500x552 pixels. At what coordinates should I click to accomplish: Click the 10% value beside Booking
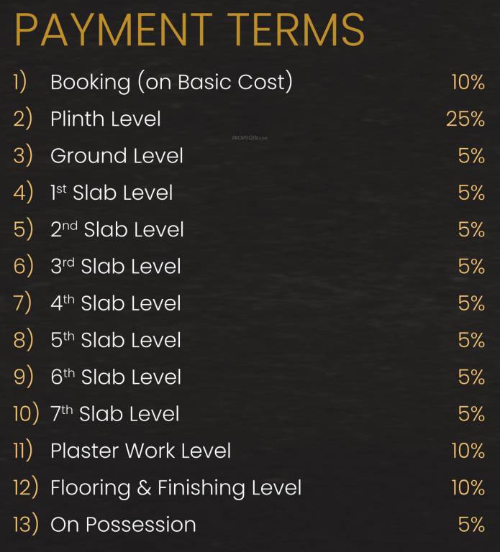click(x=468, y=82)
